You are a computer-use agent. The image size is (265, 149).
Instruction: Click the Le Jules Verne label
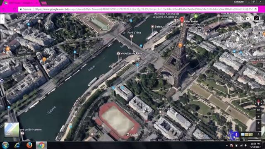coord(191,45)
